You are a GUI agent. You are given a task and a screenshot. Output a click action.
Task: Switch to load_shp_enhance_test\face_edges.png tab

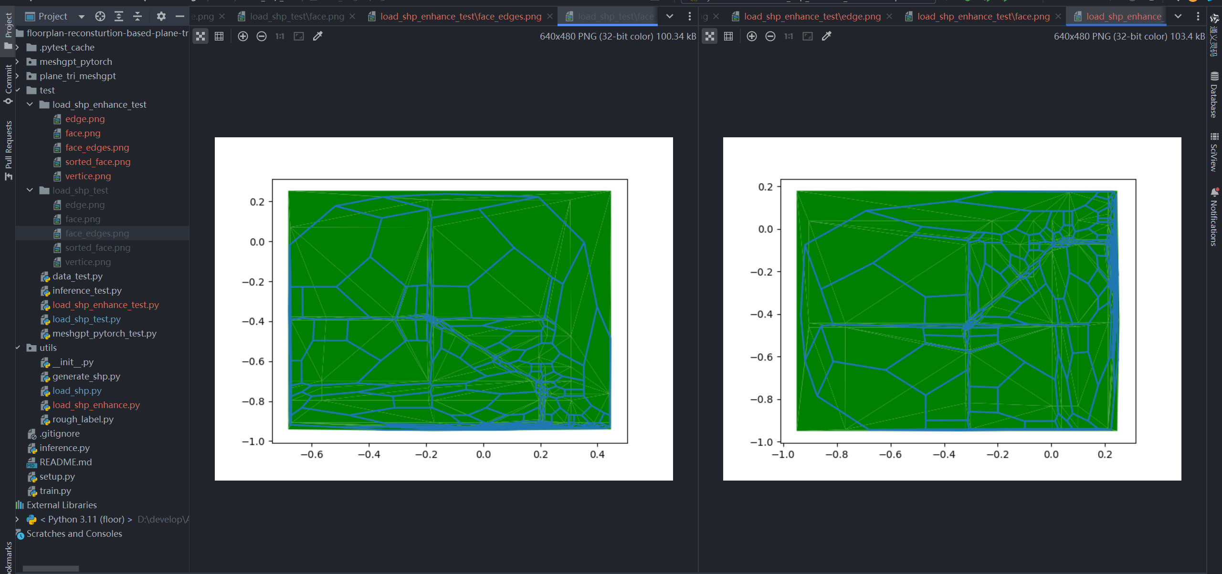pyautogui.click(x=461, y=16)
